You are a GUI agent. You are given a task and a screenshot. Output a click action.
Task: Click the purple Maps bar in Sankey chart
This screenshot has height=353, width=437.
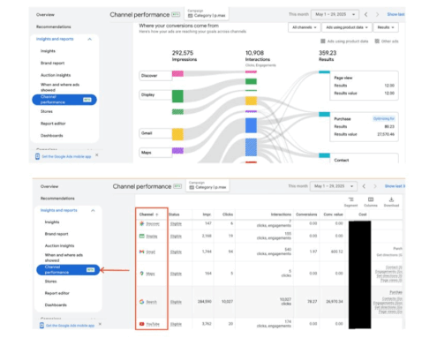[177, 151]
